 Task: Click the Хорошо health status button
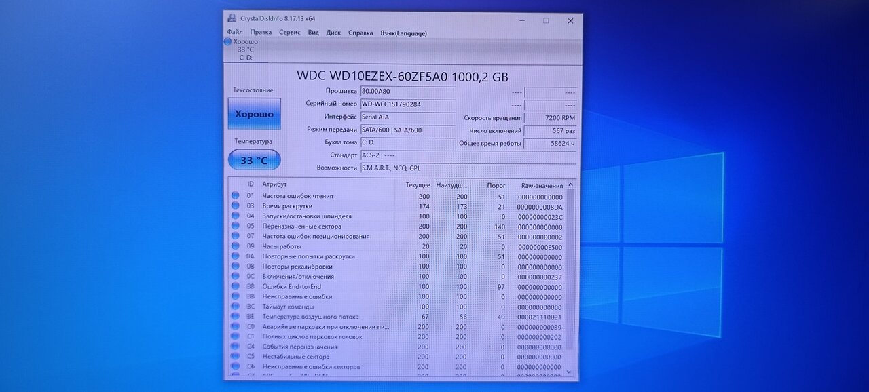click(x=254, y=114)
